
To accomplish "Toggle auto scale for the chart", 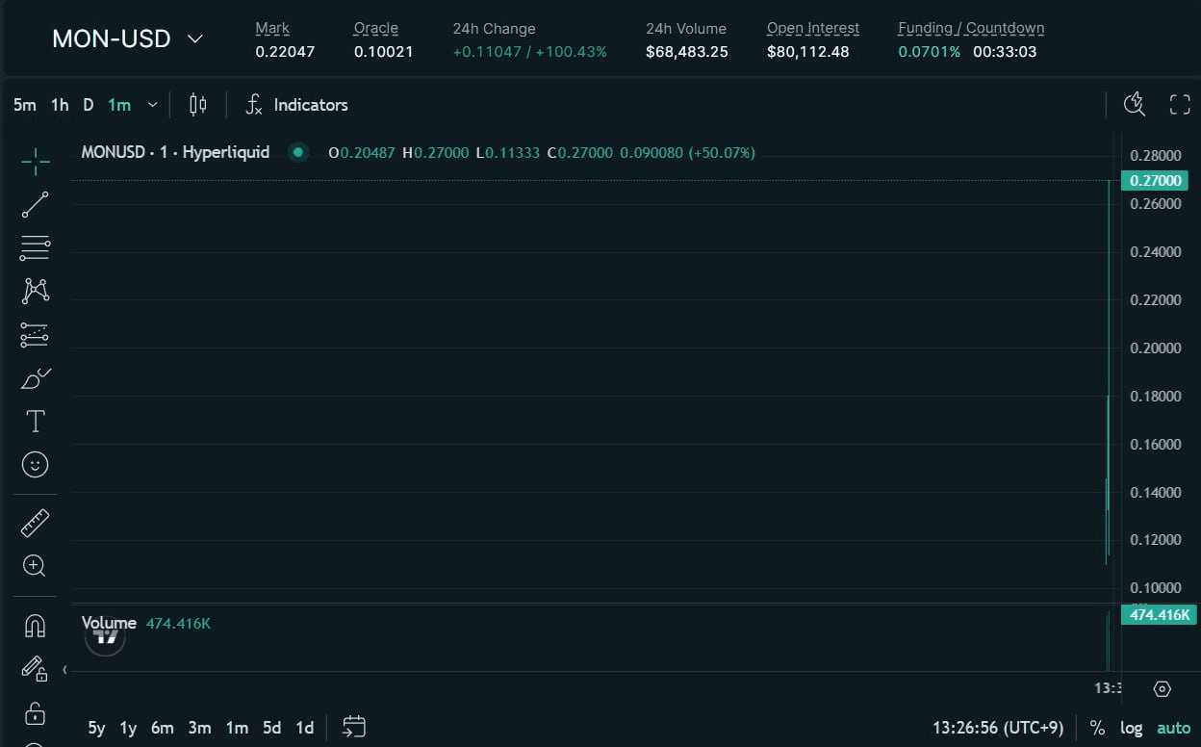I will tap(1173, 728).
